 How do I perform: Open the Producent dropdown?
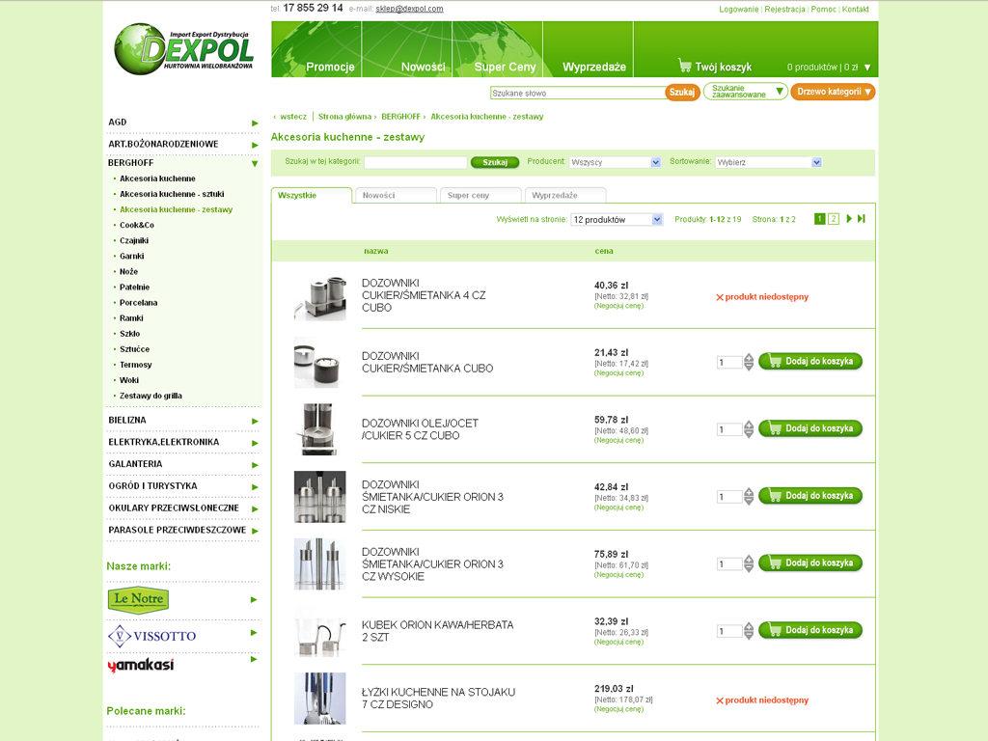[615, 162]
